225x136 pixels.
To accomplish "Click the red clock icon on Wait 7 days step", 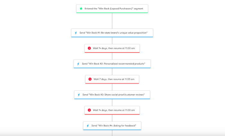I will 90,79.
